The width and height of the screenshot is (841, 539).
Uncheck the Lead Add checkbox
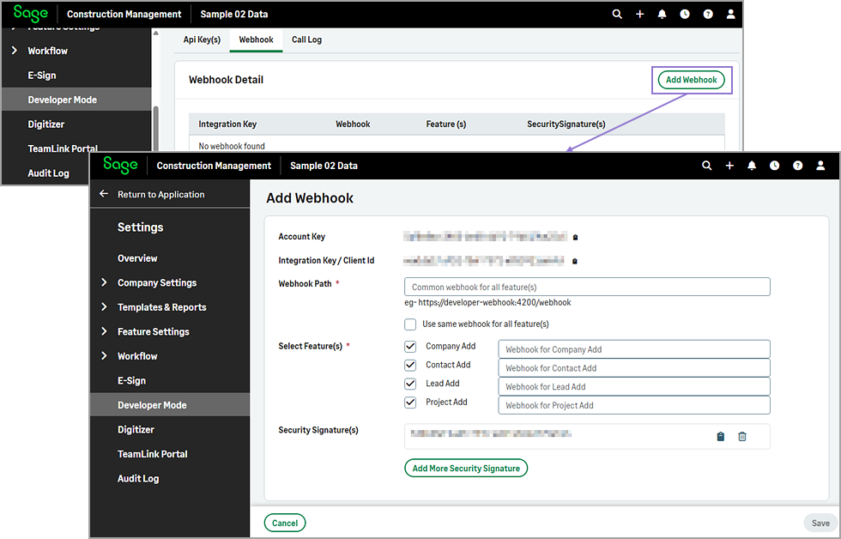(410, 384)
